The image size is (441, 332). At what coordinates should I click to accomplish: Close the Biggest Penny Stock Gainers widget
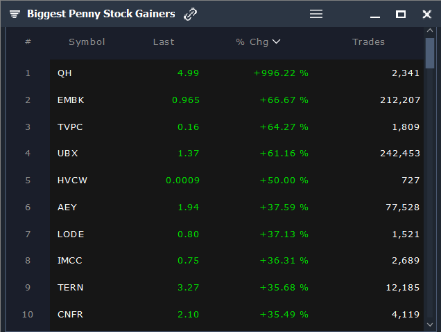pos(426,14)
